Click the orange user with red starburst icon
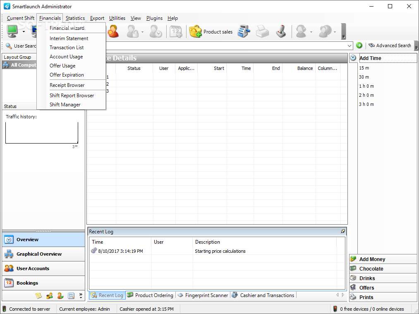Image resolution: width=419 pixels, height=314 pixels. (113, 31)
